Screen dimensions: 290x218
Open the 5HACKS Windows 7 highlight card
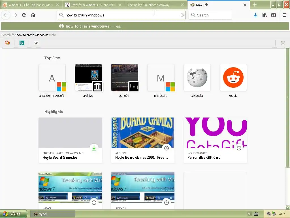click(143, 191)
